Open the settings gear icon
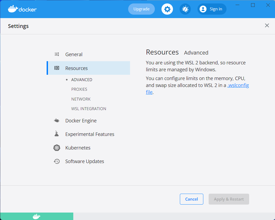 coord(167,9)
